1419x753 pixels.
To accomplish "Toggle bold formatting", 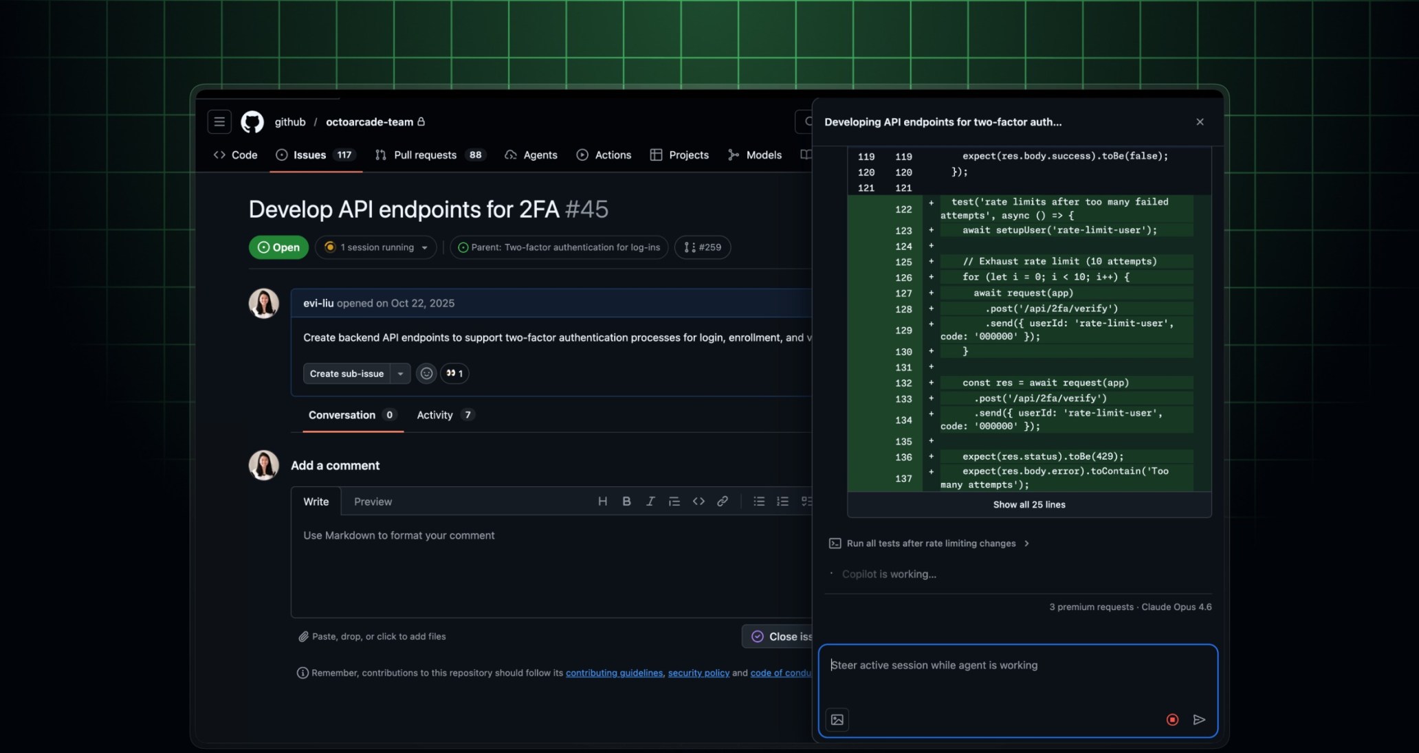I will (x=626, y=501).
